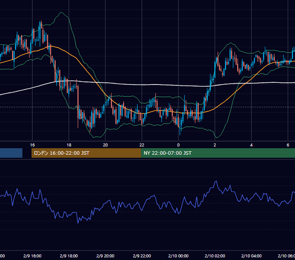
Task: Click the NY 22:00-07:00 JST session bar
Action: (218, 153)
